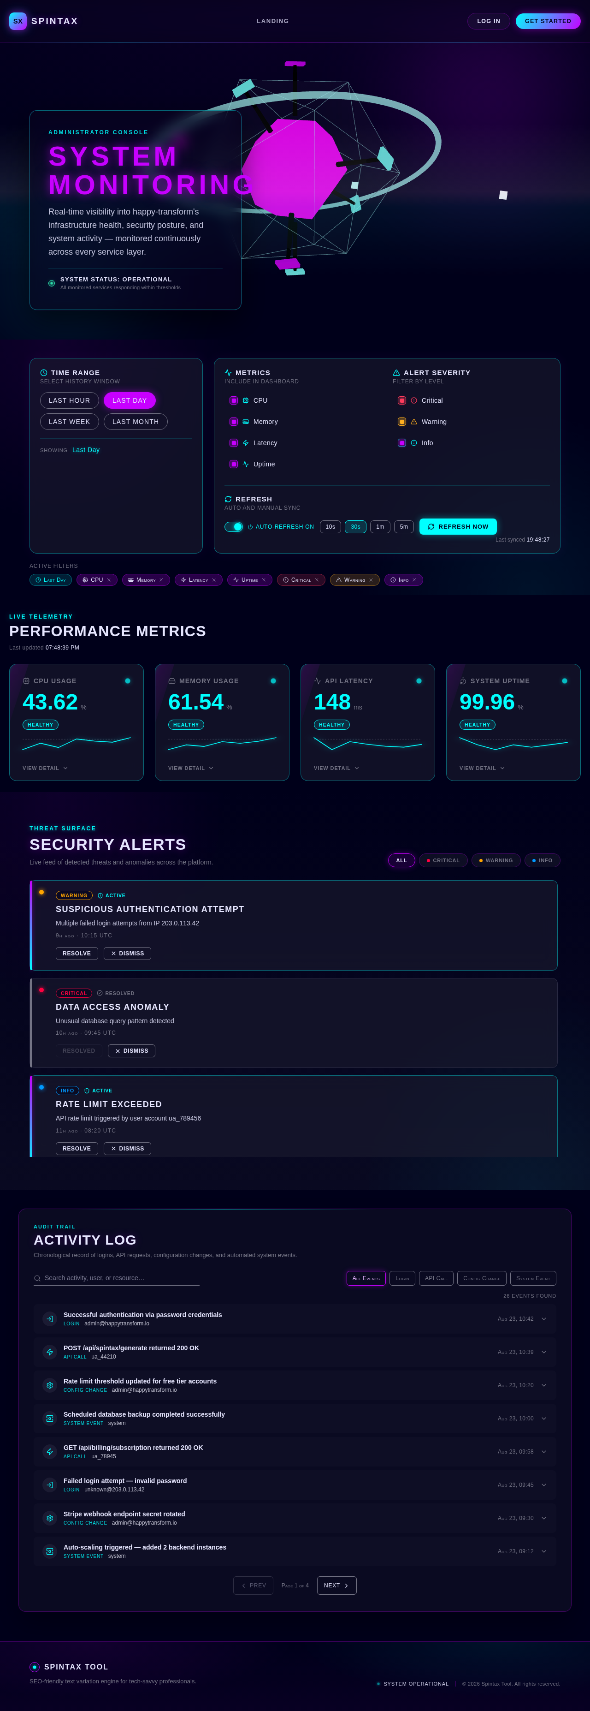Remove the Latency active filter chip
590x1711 pixels.
[214, 580]
